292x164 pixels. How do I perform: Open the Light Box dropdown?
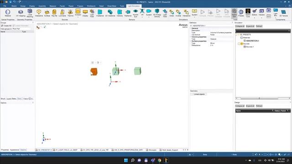(x=276, y=18)
